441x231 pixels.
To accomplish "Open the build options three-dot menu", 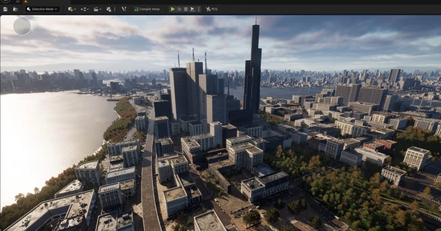I will [114, 9].
